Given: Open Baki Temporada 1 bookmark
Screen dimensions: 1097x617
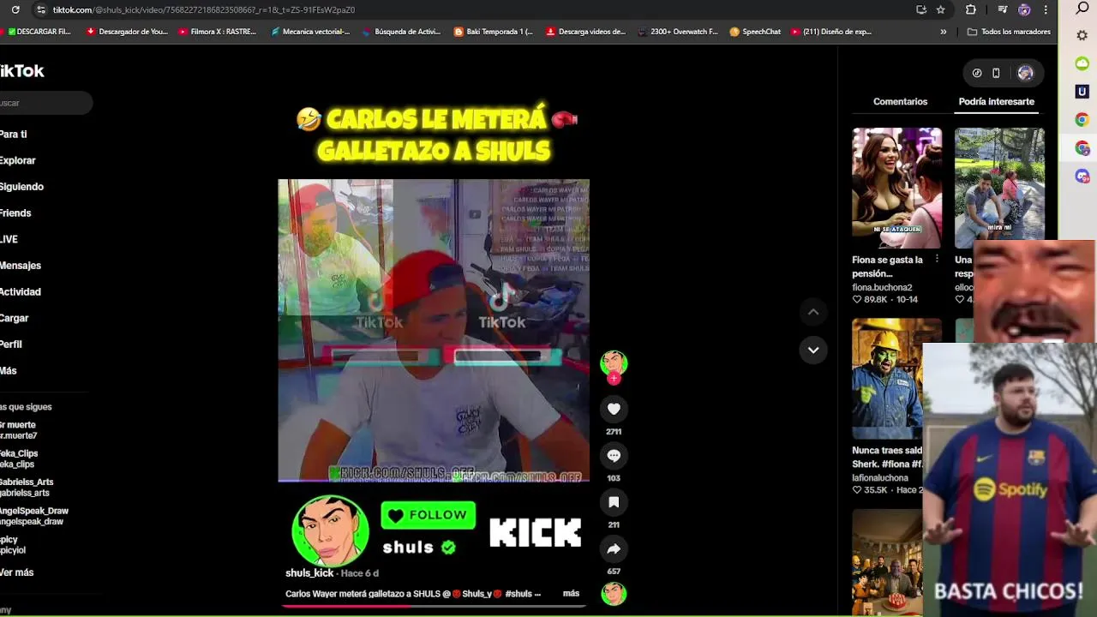Looking at the screenshot, I should coord(494,32).
